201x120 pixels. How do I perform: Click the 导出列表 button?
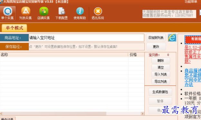tap(161, 81)
